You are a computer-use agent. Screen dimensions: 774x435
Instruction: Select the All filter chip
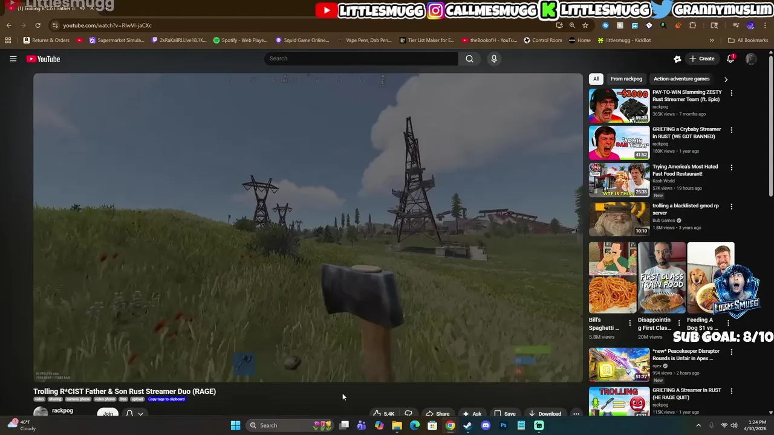pos(596,79)
